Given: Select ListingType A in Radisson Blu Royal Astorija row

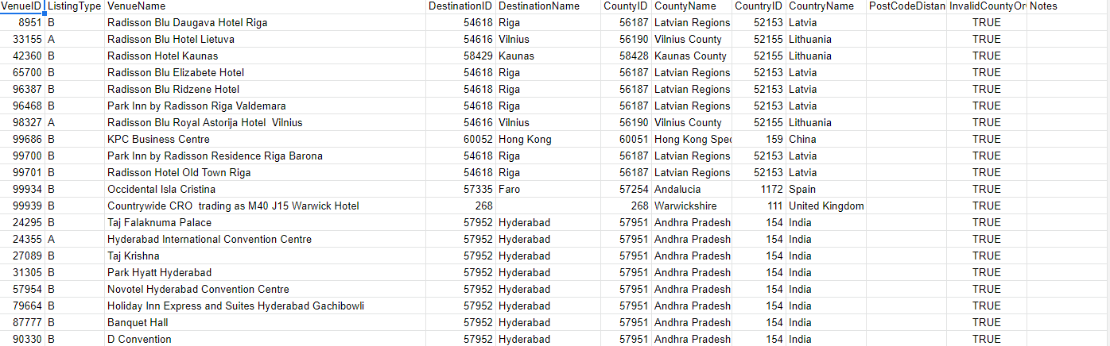Looking at the screenshot, I should click(x=75, y=122).
